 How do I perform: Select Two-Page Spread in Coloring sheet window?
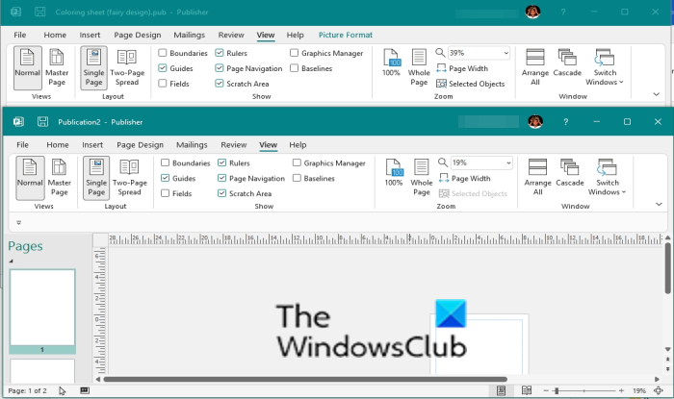(127, 68)
